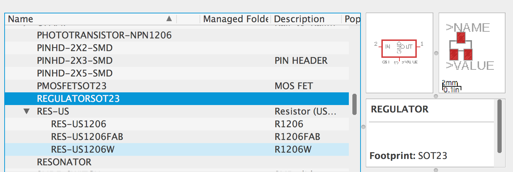Screen dimensions: 513x172
Task: Select the RES-US1206W variant
Action: pyautogui.click(x=177, y=149)
